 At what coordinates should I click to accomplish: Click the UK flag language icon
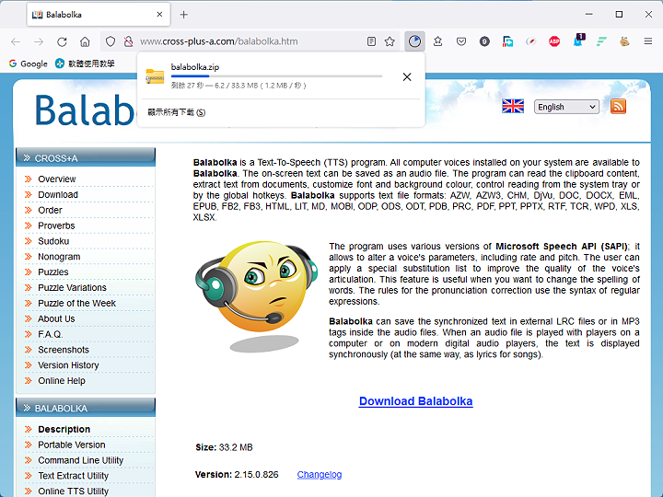[513, 106]
